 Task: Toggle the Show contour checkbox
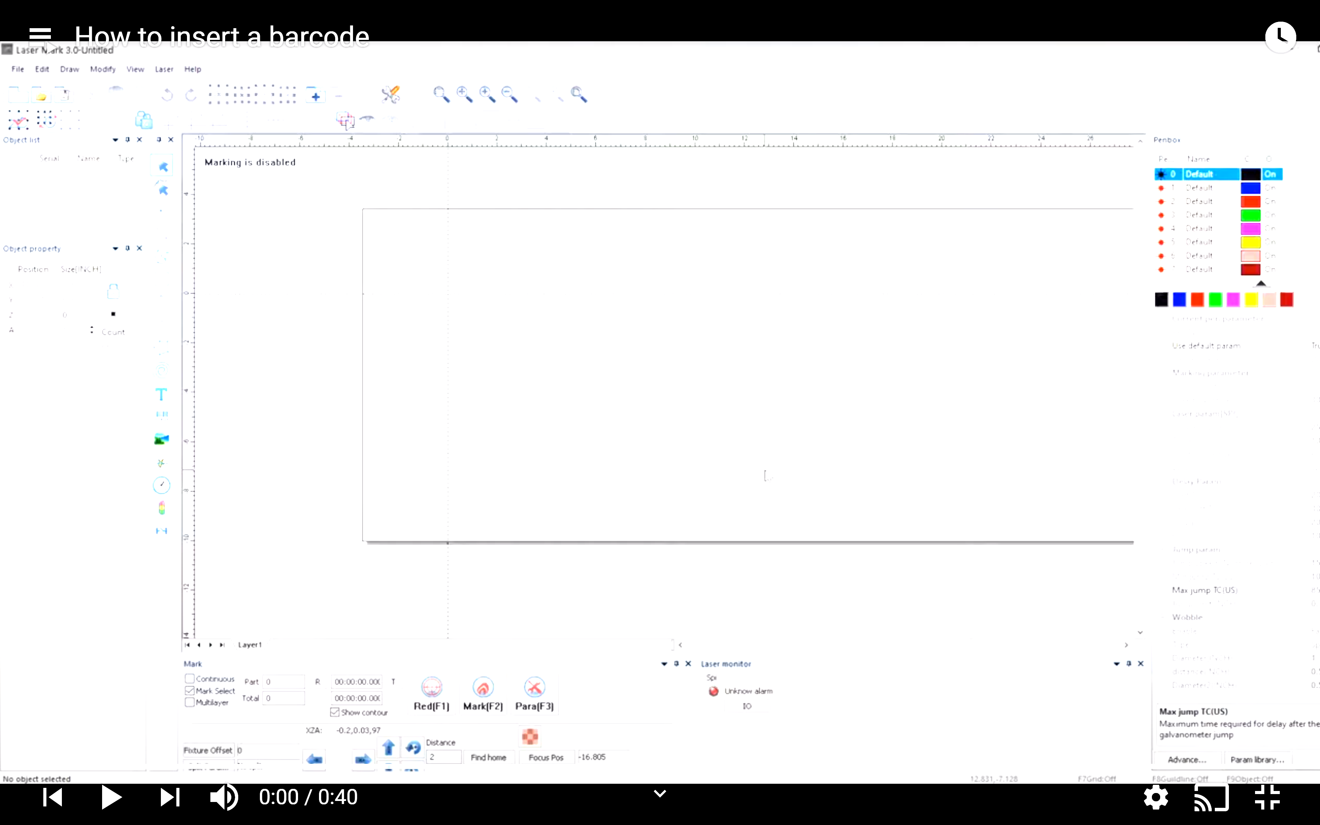point(335,713)
